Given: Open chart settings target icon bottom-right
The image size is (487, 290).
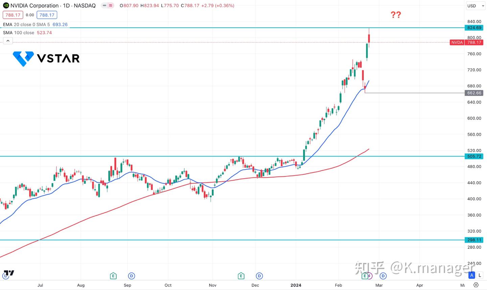Looking at the screenshot, I should [476, 285].
